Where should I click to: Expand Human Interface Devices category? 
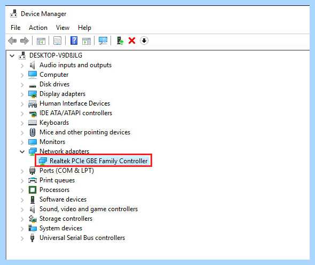coord(22,104)
